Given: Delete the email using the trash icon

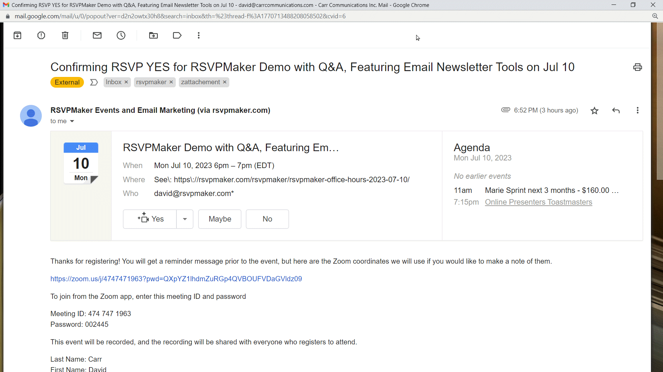Looking at the screenshot, I should [x=65, y=35].
